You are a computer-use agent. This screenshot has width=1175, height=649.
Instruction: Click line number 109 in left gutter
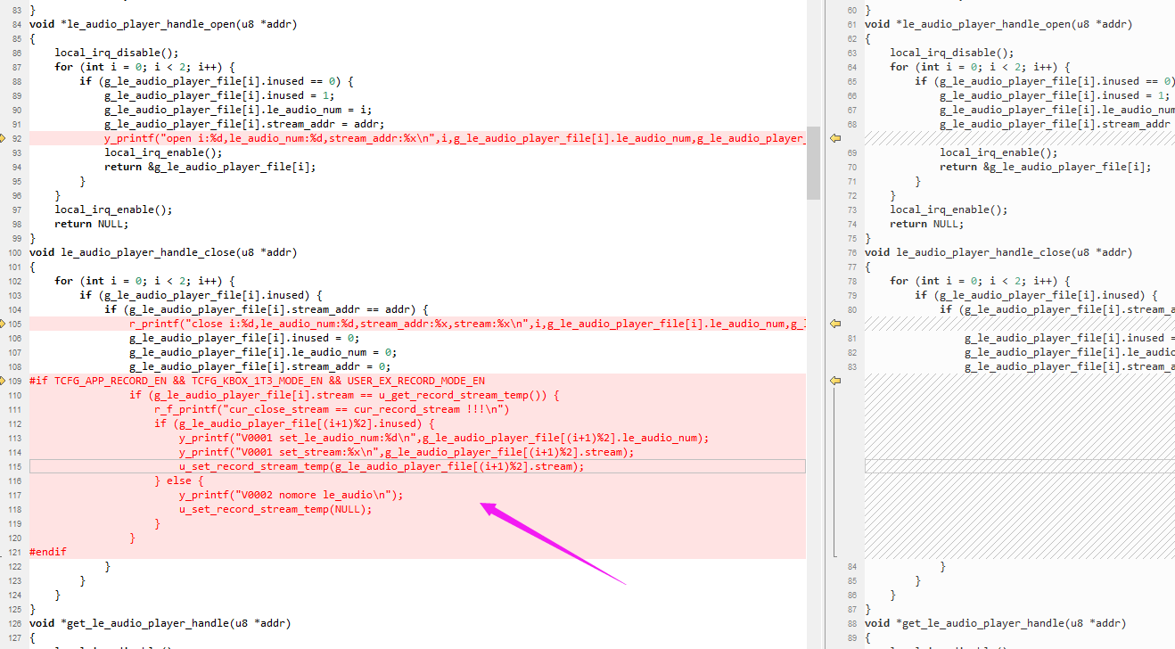pos(15,381)
